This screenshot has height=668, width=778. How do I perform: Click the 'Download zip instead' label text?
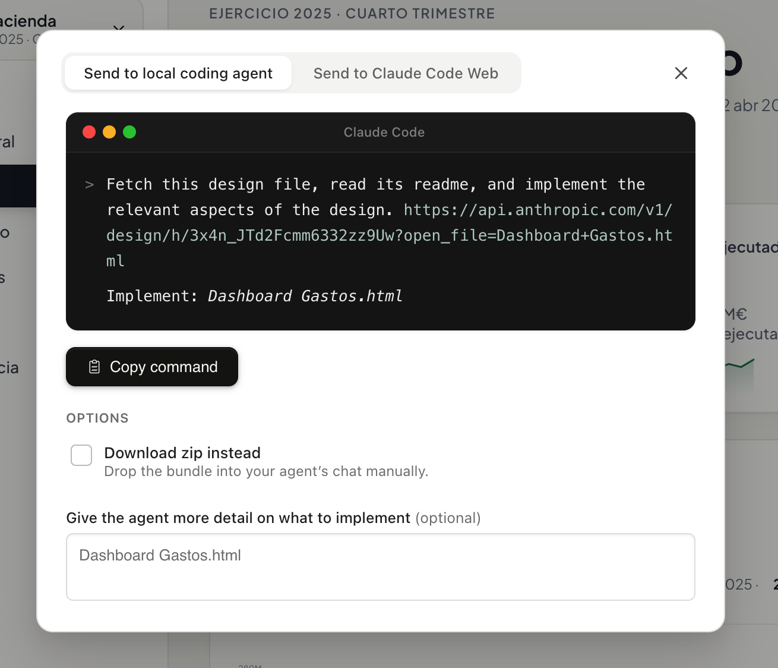[x=182, y=453]
